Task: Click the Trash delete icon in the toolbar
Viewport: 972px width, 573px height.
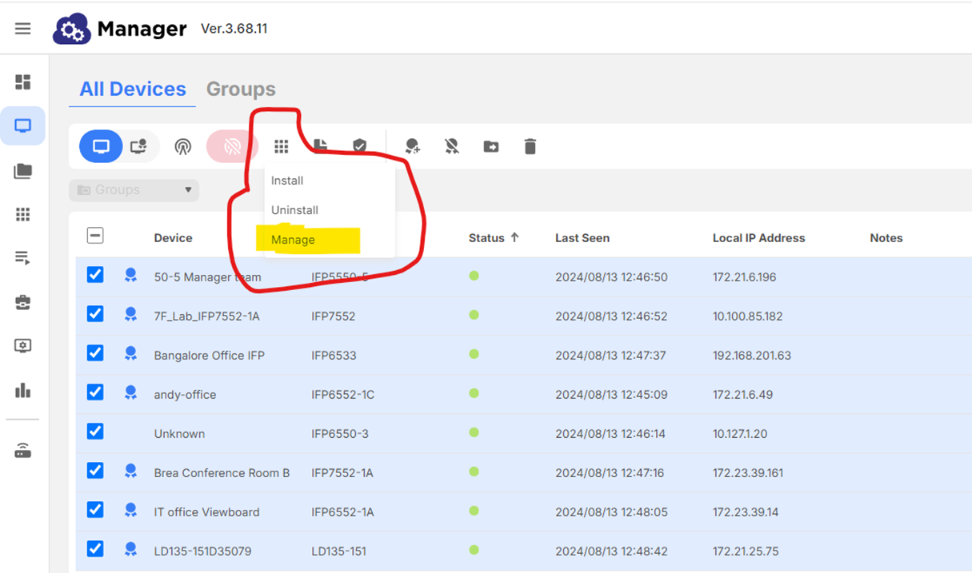Action: 530,146
